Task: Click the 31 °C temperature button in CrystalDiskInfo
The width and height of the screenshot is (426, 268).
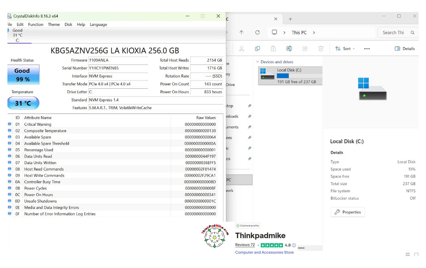Action: pos(23,103)
